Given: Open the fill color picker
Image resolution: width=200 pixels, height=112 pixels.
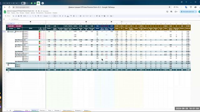Looking at the screenshot, I should [x=71, y=16].
